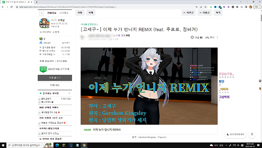Click the 삭제 button

point(91,12)
